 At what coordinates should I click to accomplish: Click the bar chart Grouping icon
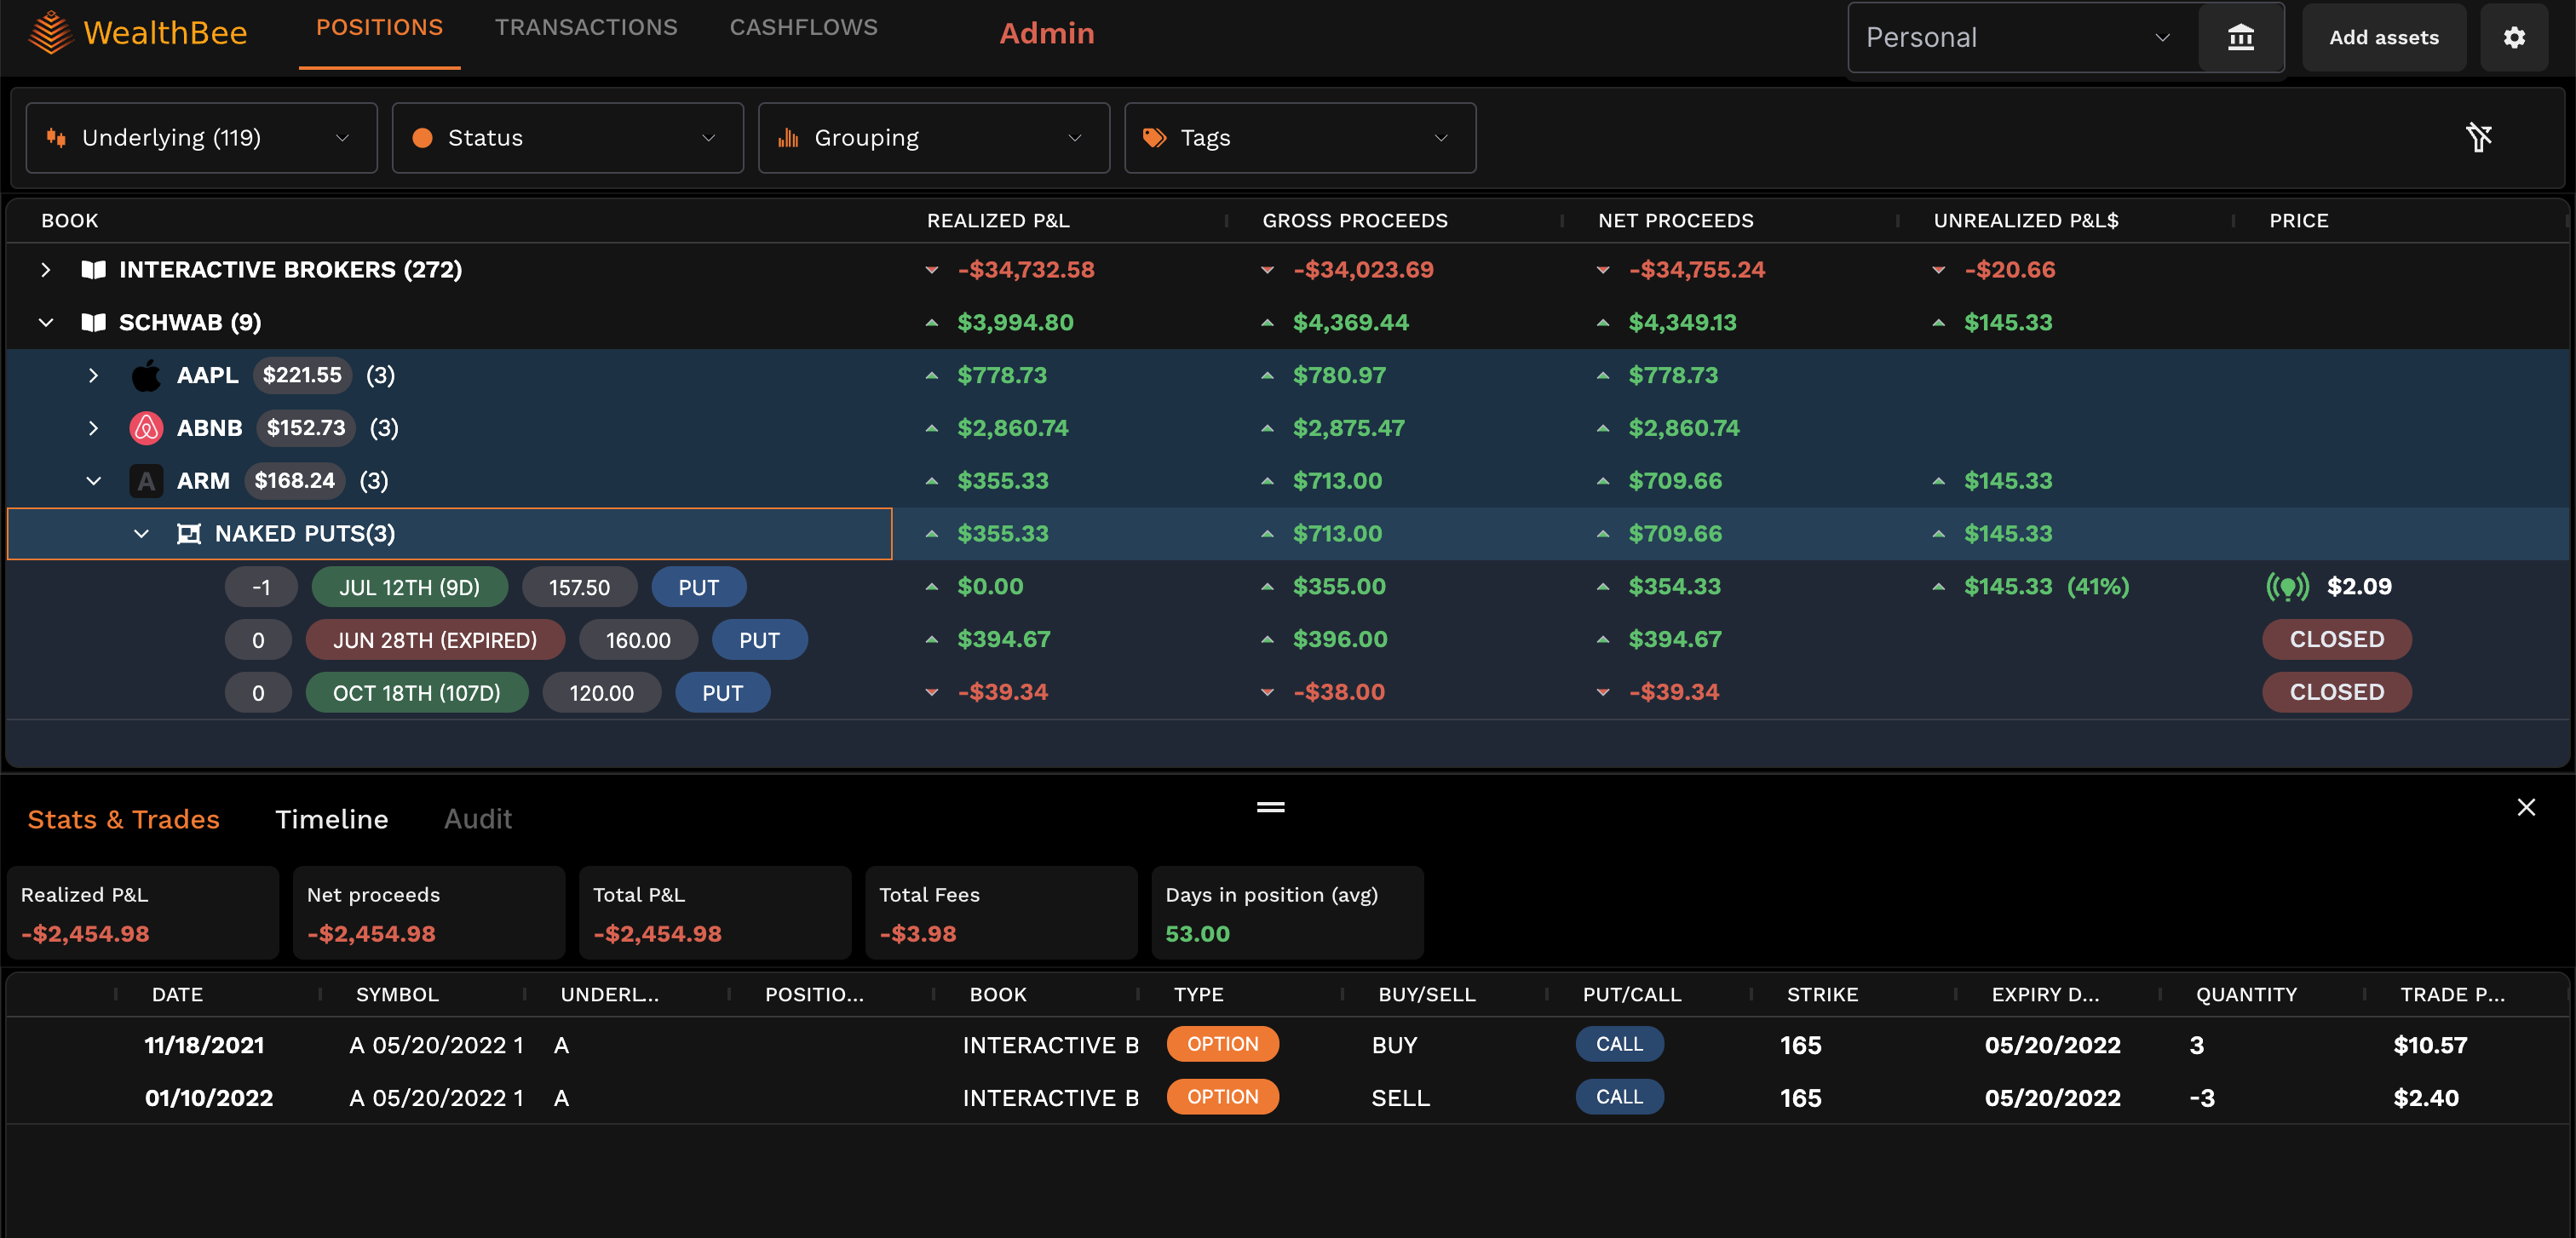(x=788, y=138)
